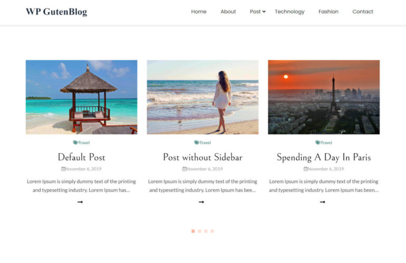This screenshot has width=406, height=263.
Task: Open the Spending A Day In Paris post title
Action: 324,157
